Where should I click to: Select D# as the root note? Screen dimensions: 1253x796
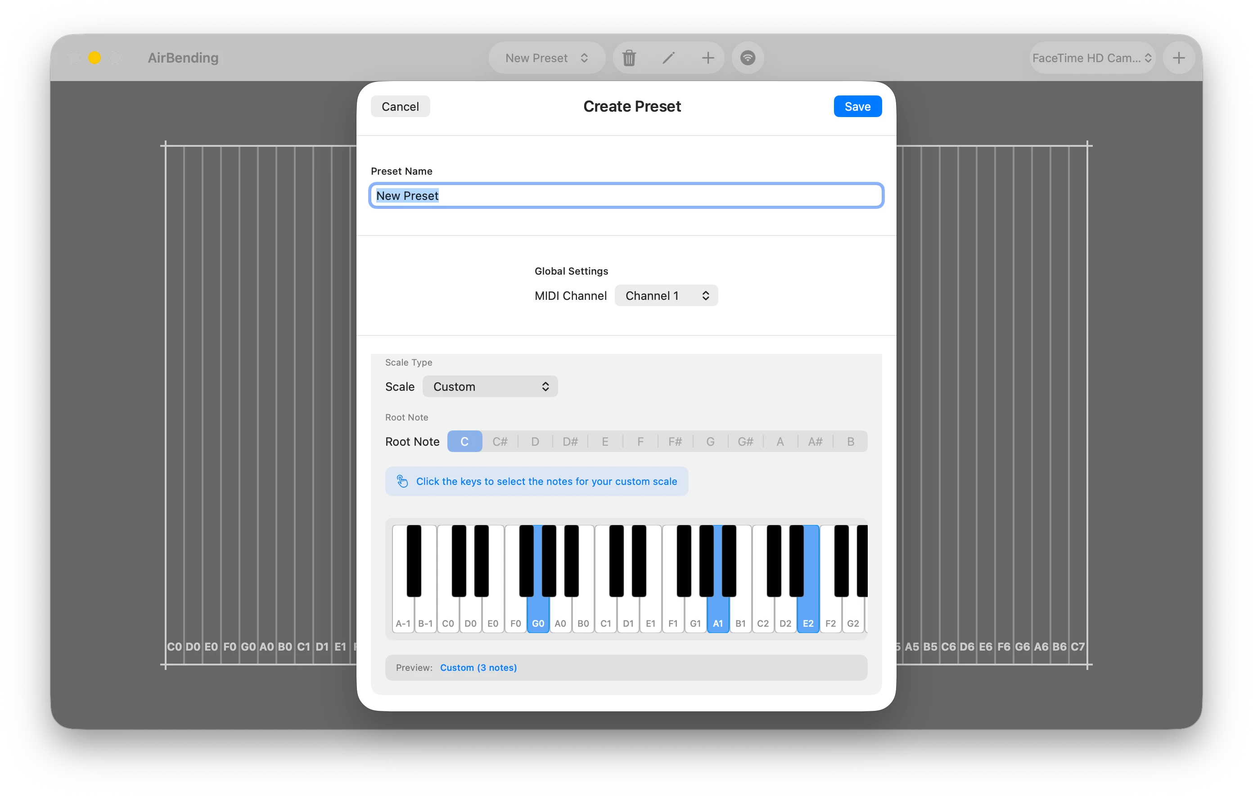point(570,441)
